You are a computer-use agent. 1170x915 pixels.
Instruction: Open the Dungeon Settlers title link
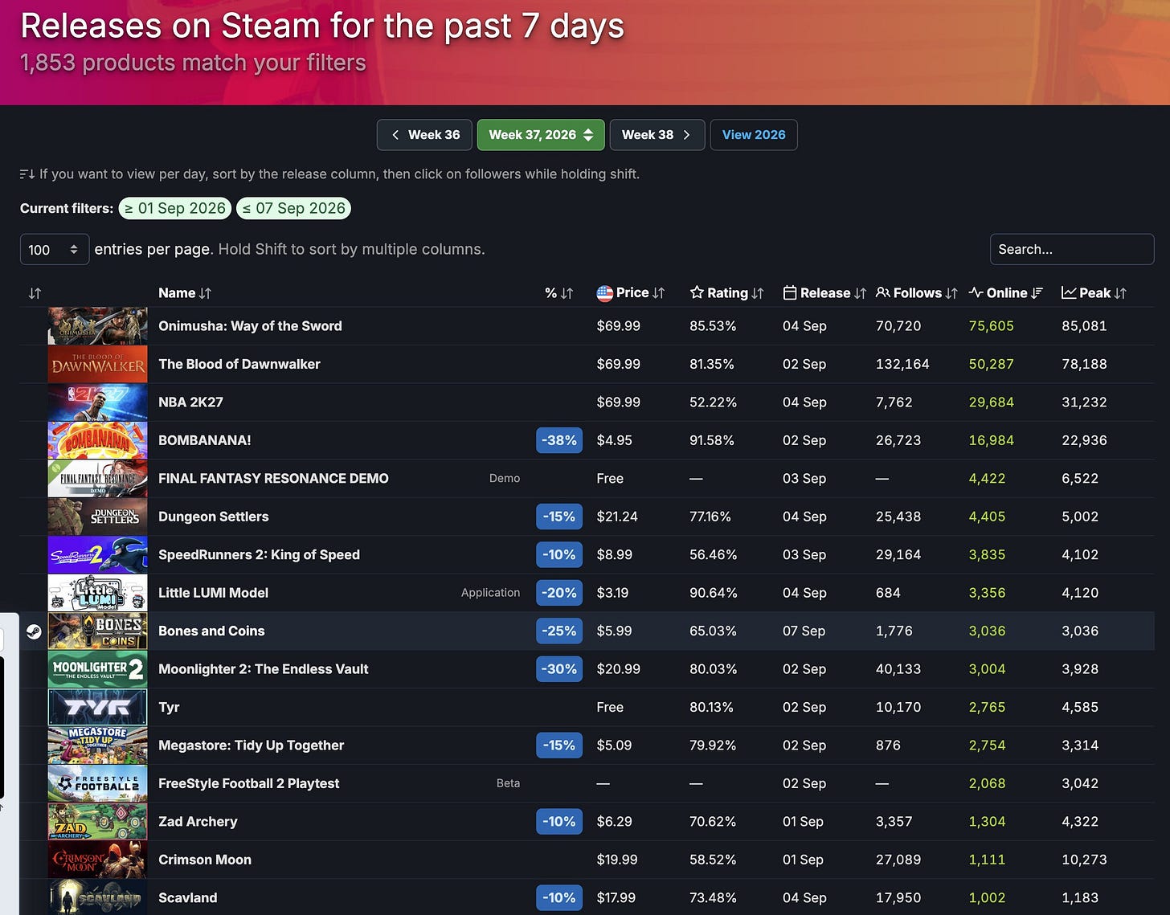[x=214, y=517]
